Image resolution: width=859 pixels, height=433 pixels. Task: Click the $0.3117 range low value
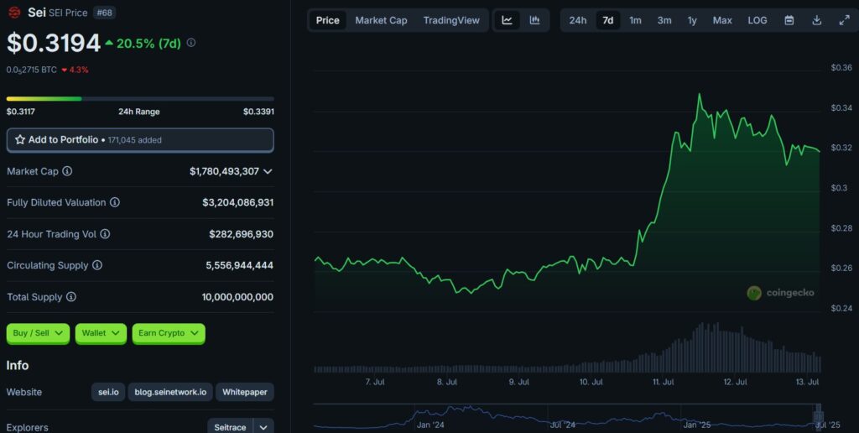(x=21, y=112)
